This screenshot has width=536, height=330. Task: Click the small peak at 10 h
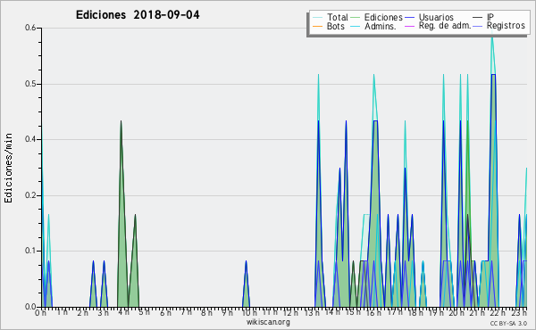click(247, 261)
